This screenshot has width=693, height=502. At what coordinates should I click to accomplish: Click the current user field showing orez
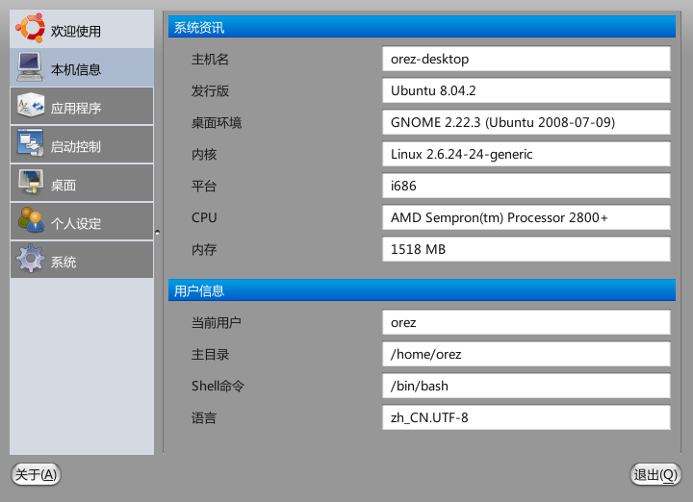[526, 322]
